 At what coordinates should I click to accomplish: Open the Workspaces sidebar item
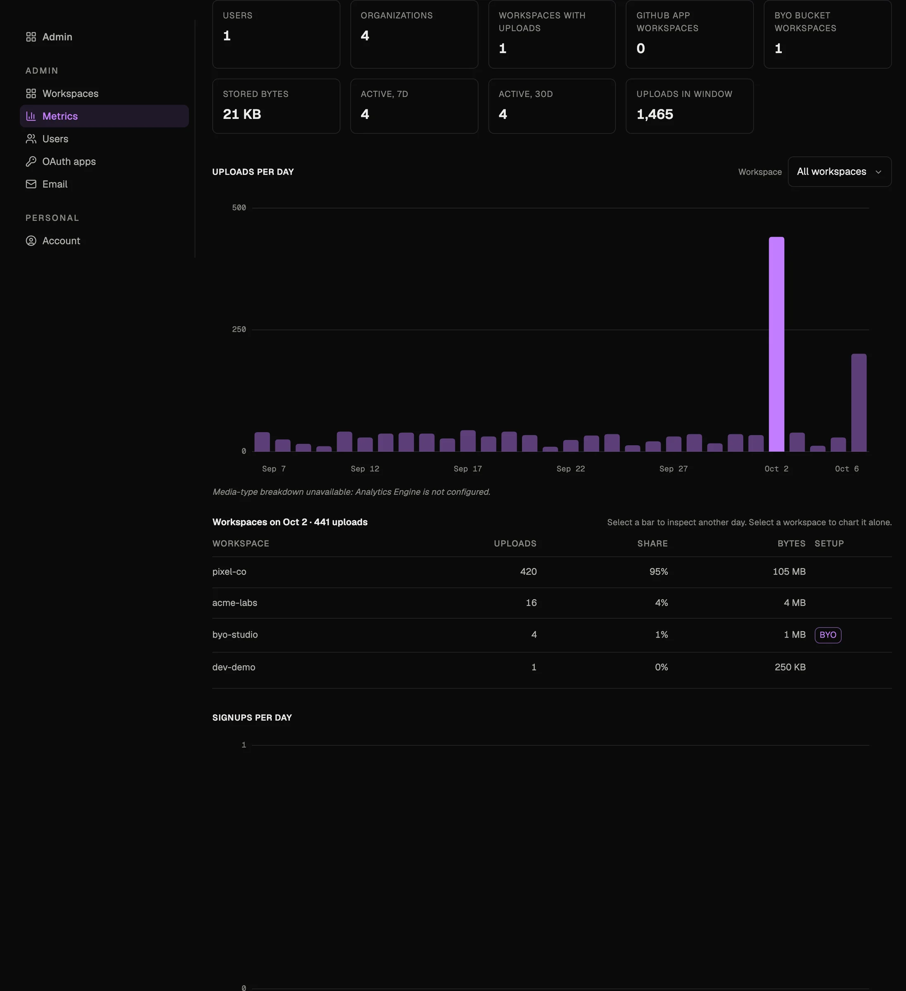coord(104,93)
